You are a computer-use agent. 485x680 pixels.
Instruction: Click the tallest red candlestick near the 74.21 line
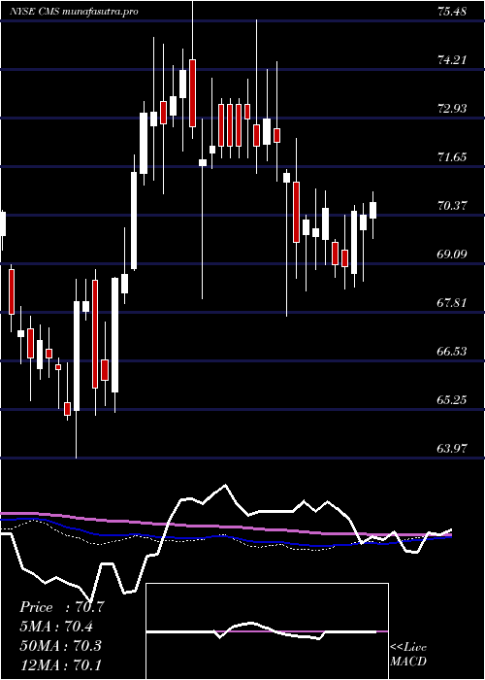[x=192, y=93]
